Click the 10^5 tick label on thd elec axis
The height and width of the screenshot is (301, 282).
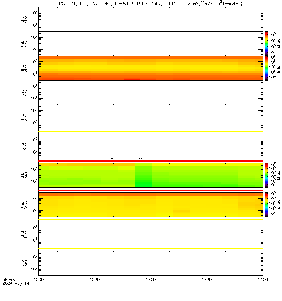(x=34, y=99)
